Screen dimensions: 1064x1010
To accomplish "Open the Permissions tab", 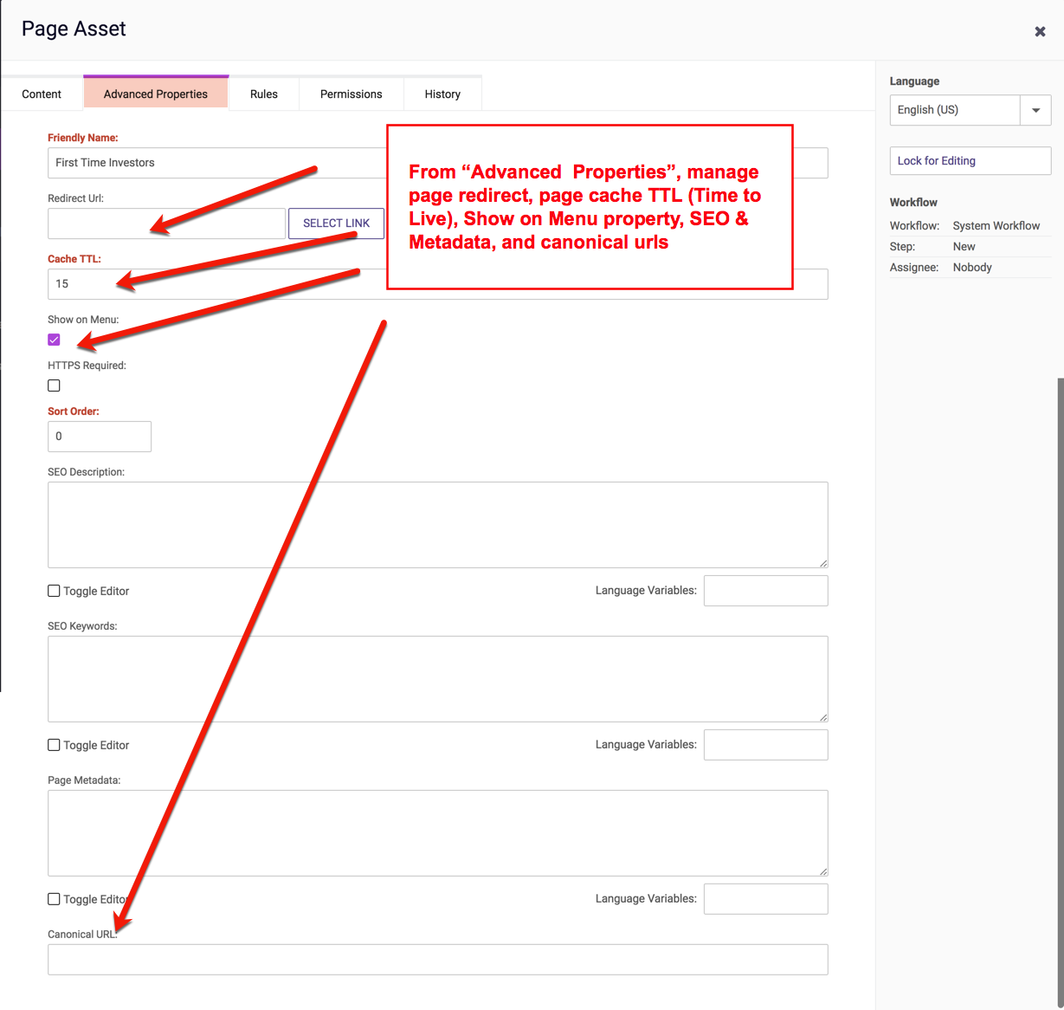I will 351,94.
